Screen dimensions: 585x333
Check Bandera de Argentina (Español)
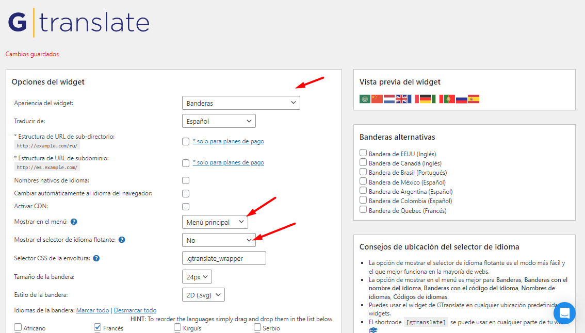point(363,191)
